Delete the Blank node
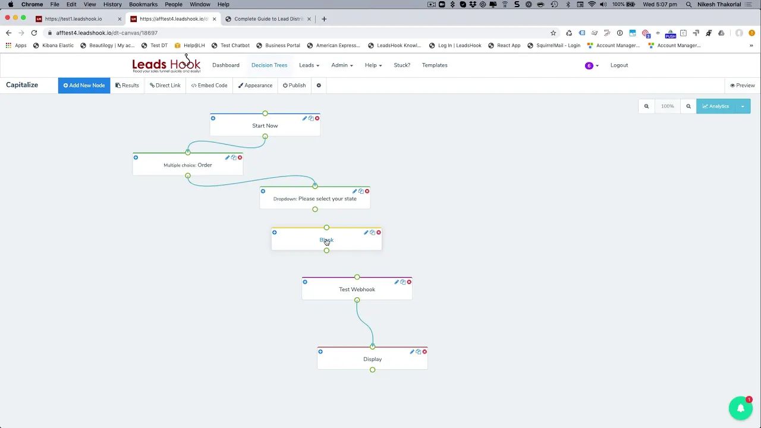 coord(378,232)
